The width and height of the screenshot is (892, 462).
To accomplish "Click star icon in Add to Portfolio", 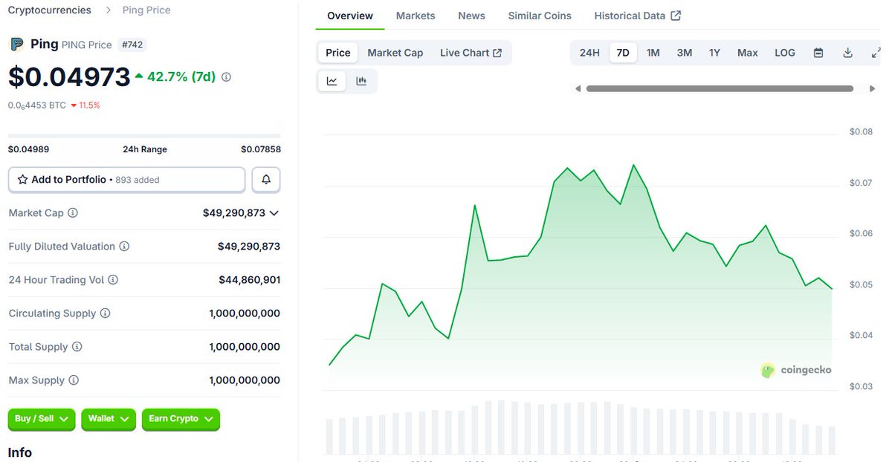I will coord(22,180).
